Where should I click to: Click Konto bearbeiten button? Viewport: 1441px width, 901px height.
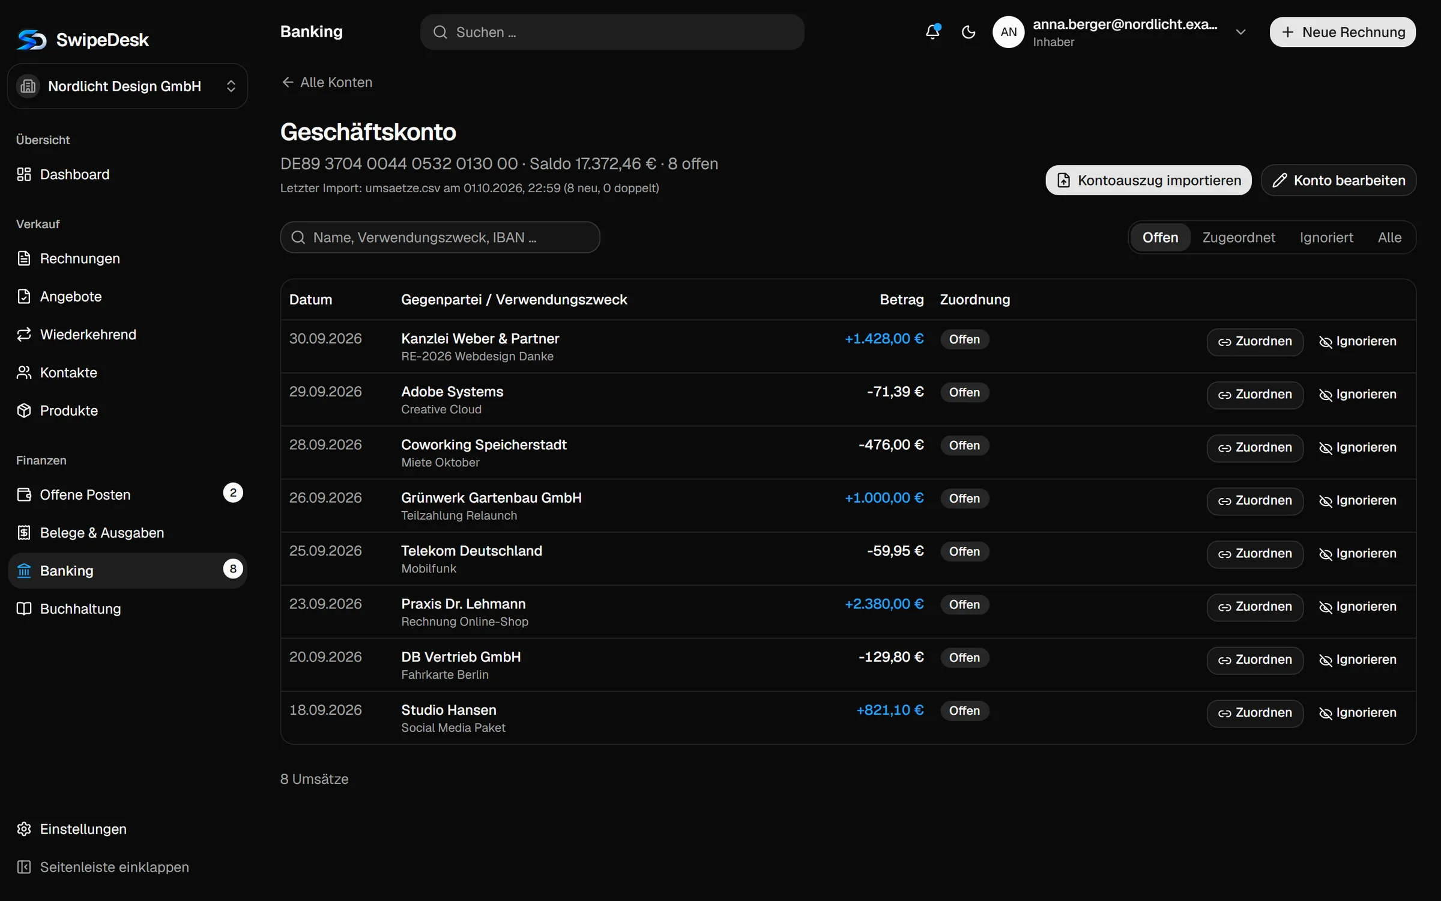pos(1338,180)
